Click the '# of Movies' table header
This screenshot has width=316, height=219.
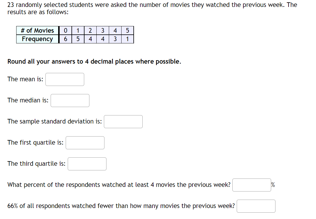pyautogui.click(x=38, y=30)
